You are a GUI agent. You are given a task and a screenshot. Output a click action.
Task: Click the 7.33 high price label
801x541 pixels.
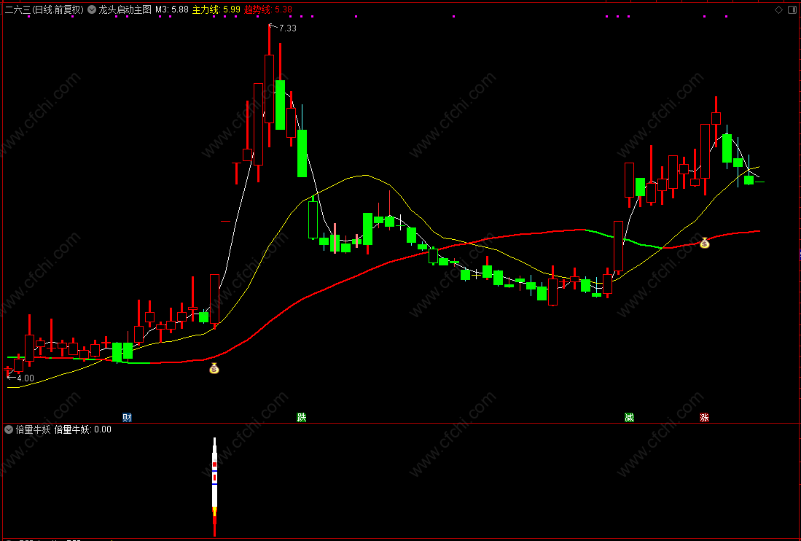coord(288,28)
